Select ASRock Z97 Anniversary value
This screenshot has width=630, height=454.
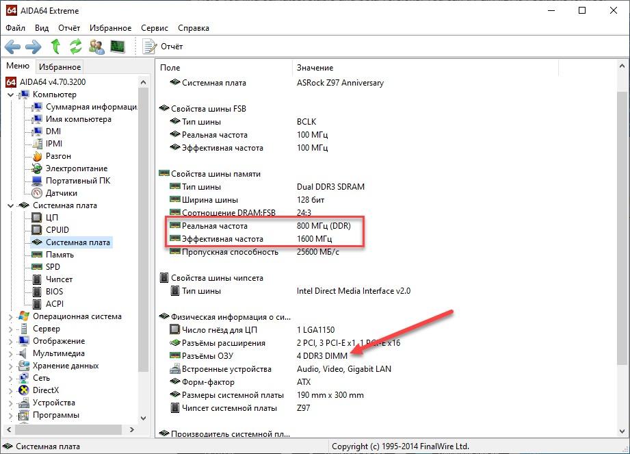pos(341,83)
